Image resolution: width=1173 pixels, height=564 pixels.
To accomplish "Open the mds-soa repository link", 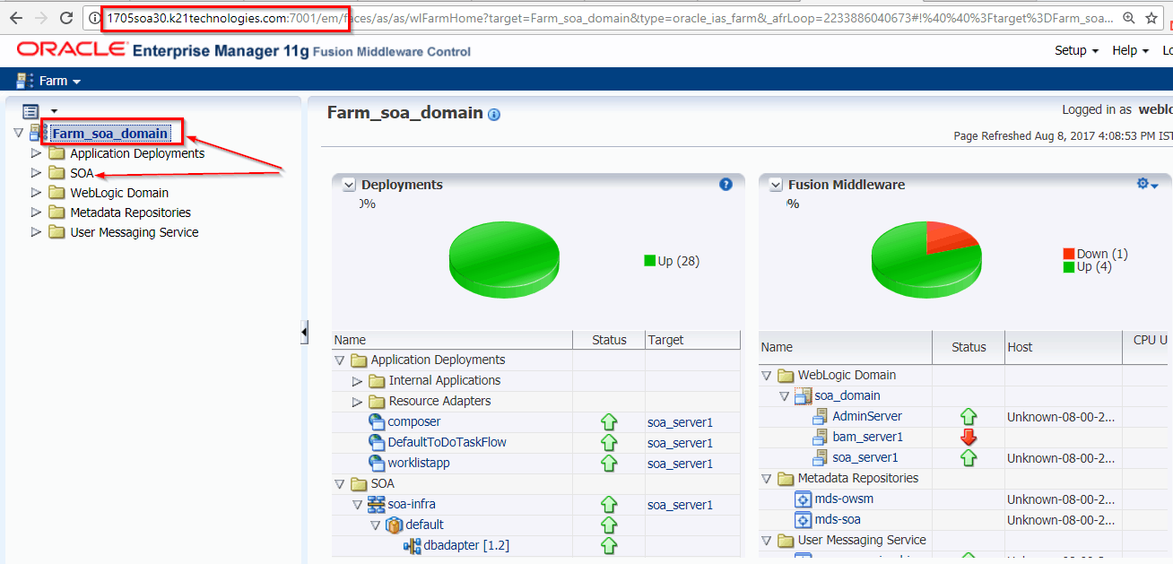I will coord(839,519).
